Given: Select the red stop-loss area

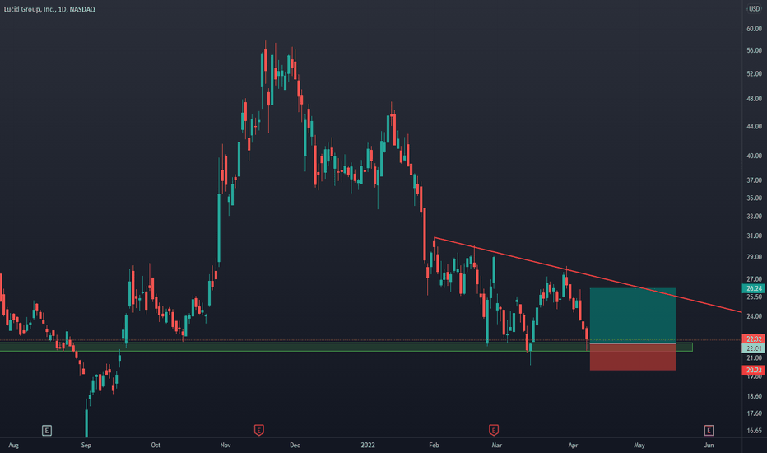Looking at the screenshot, I should click(633, 357).
